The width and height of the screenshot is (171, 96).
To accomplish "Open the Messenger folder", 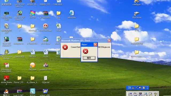I will [33, 26].
